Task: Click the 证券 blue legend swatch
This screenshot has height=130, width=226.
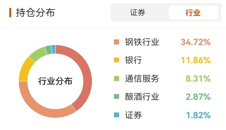Action: click(x=117, y=115)
